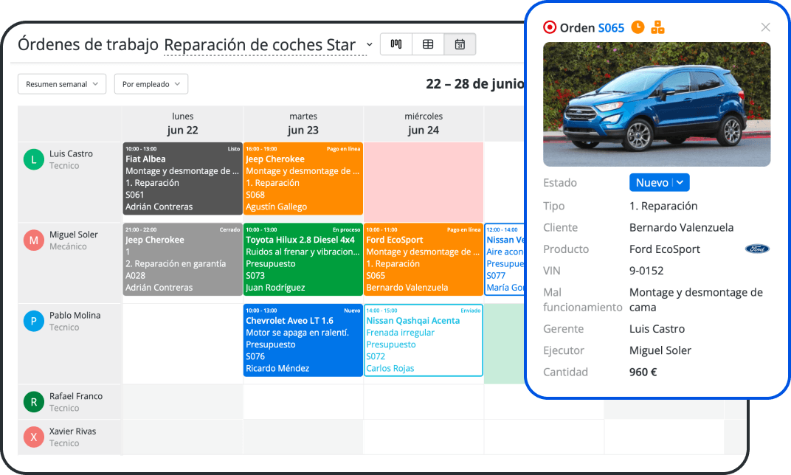Click the Enviado status on Nissan Qashqai card
This screenshot has width=791, height=475.
(x=471, y=311)
